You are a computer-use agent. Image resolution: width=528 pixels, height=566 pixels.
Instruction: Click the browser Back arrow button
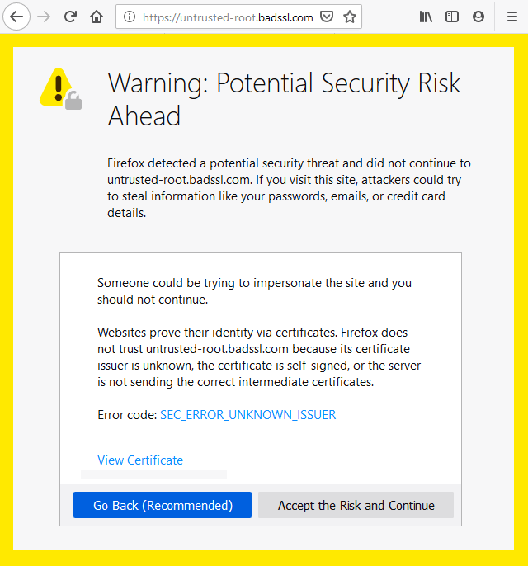pos(18,17)
